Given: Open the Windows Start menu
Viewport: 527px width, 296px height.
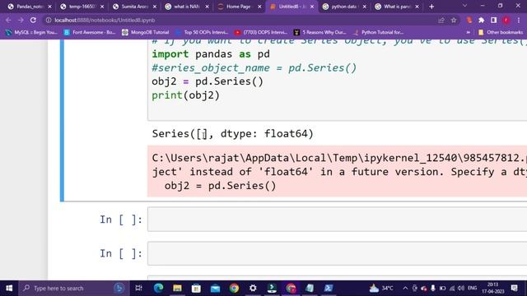Looking at the screenshot, I should tap(9, 288).
